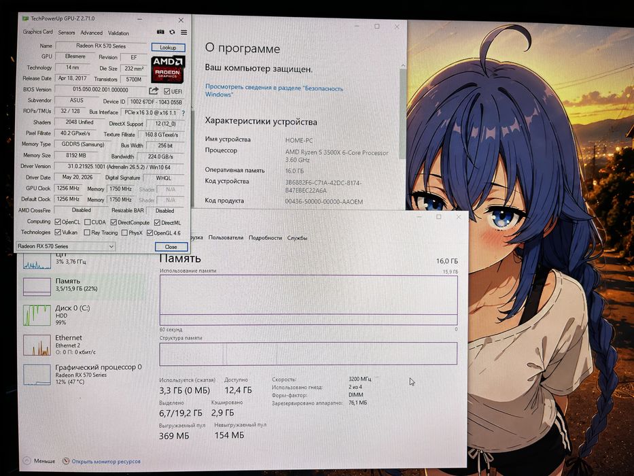Click the Открыть монитор ресурсов link
The image size is (634, 476).
pos(106,461)
